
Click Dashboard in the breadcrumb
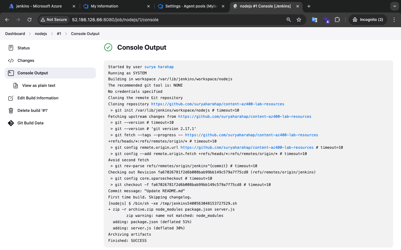pos(15,34)
